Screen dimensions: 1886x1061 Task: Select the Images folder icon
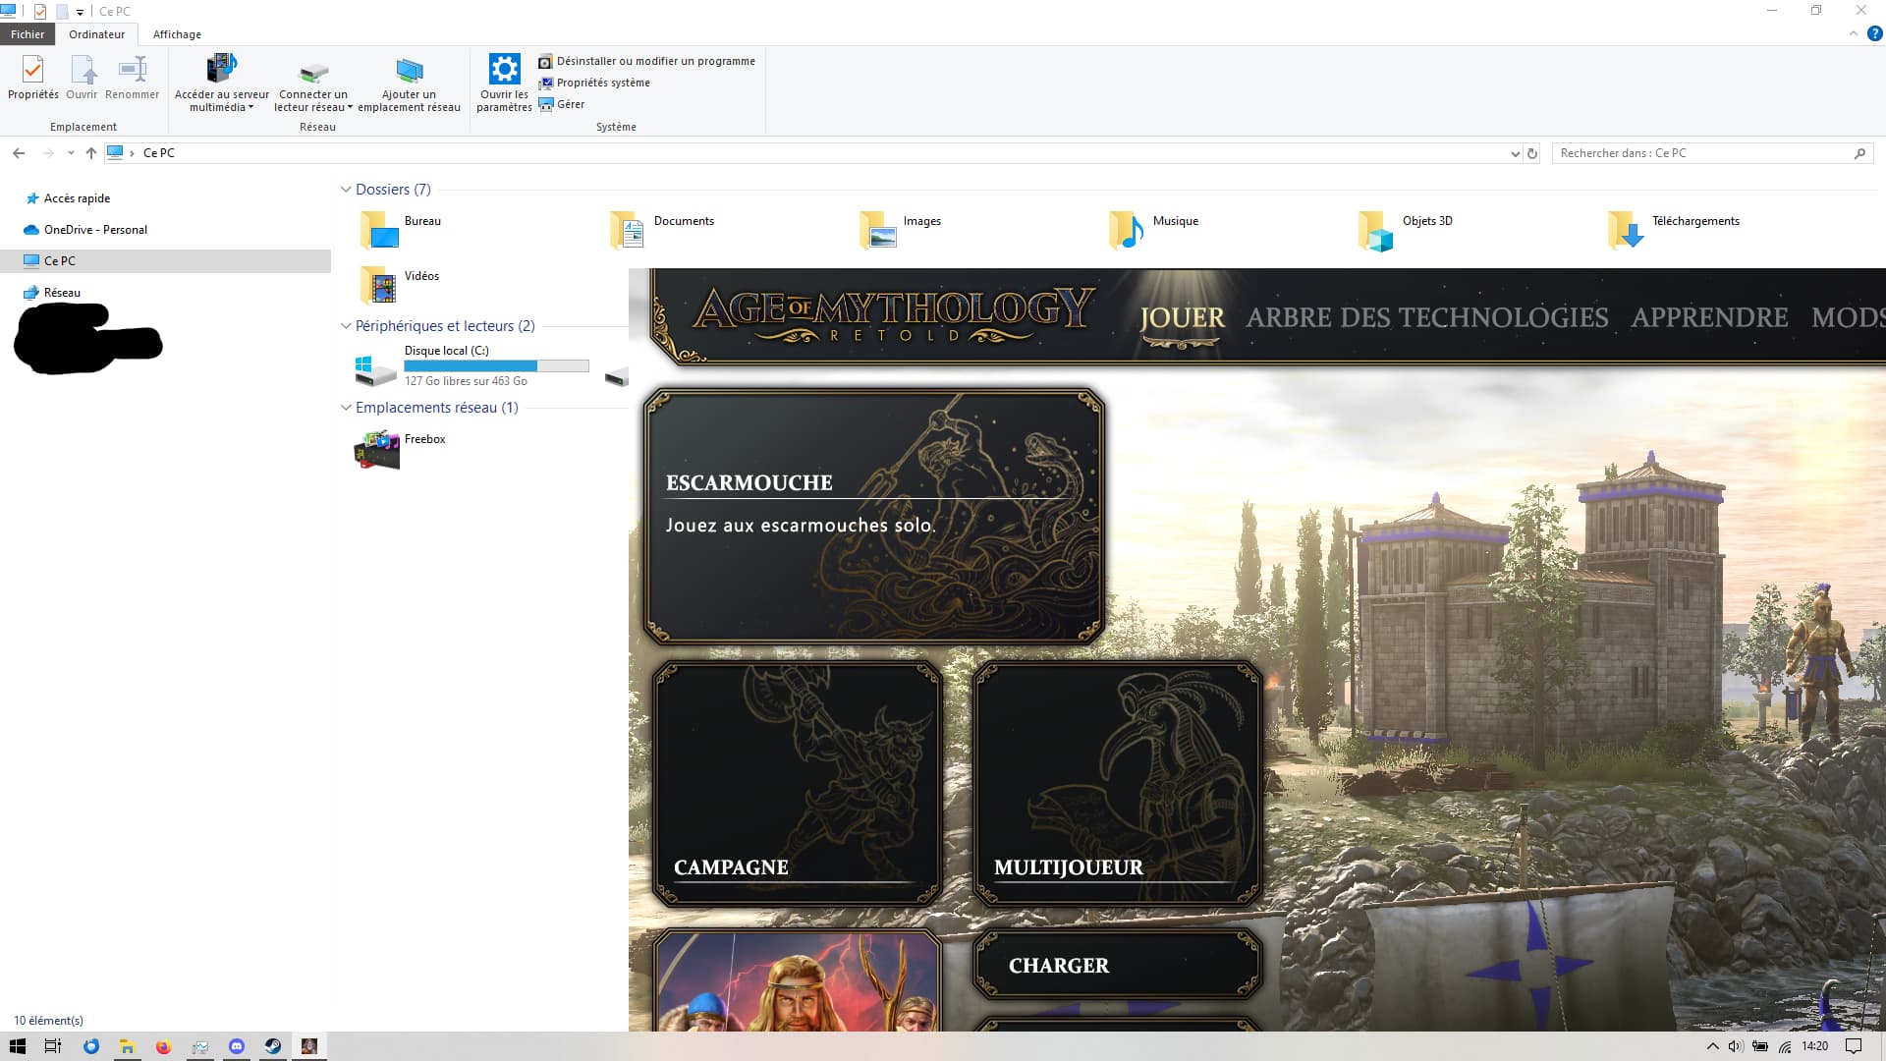click(x=878, y=230)
